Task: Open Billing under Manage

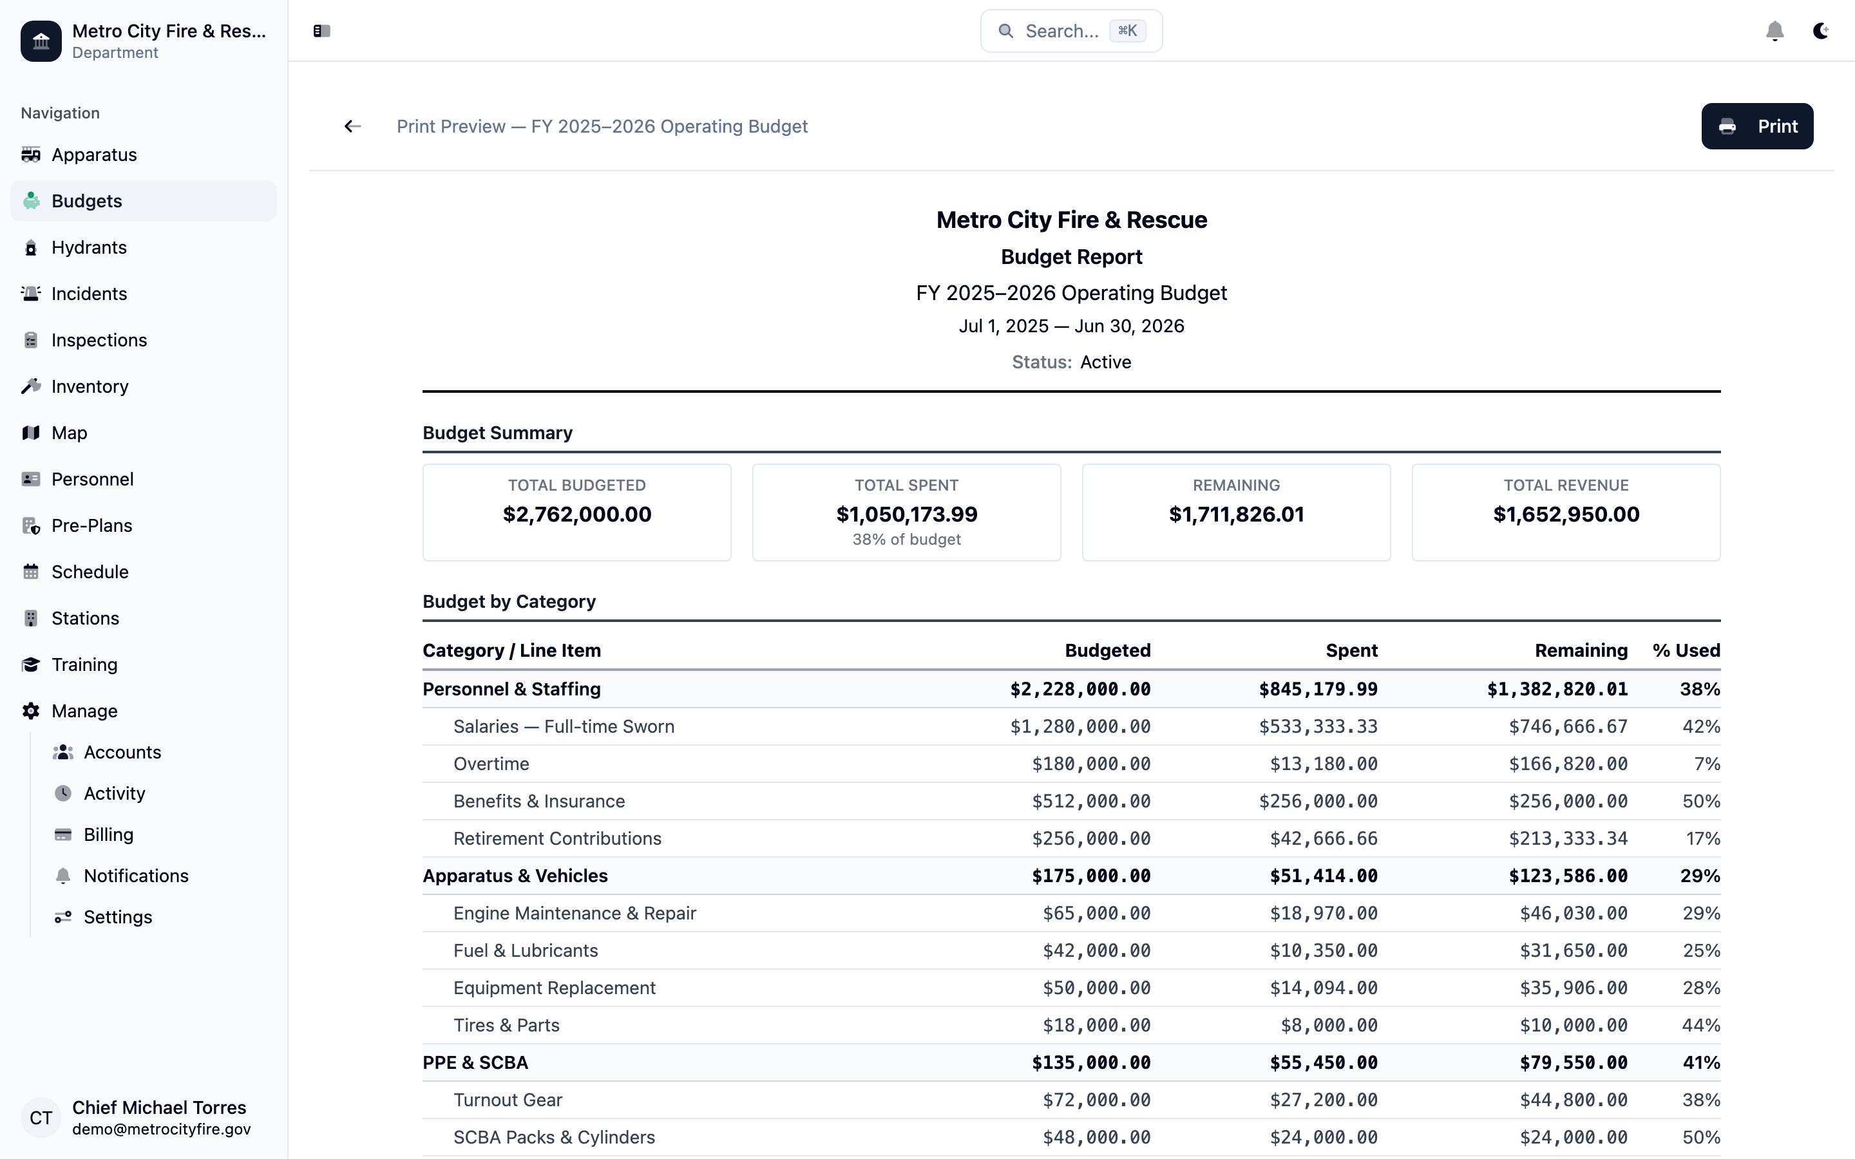Action: [108, 834]
